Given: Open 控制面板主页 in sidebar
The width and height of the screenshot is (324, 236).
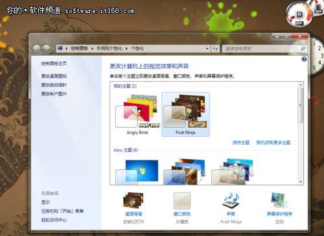Looking at the screenshot, I should coord(54,64).
